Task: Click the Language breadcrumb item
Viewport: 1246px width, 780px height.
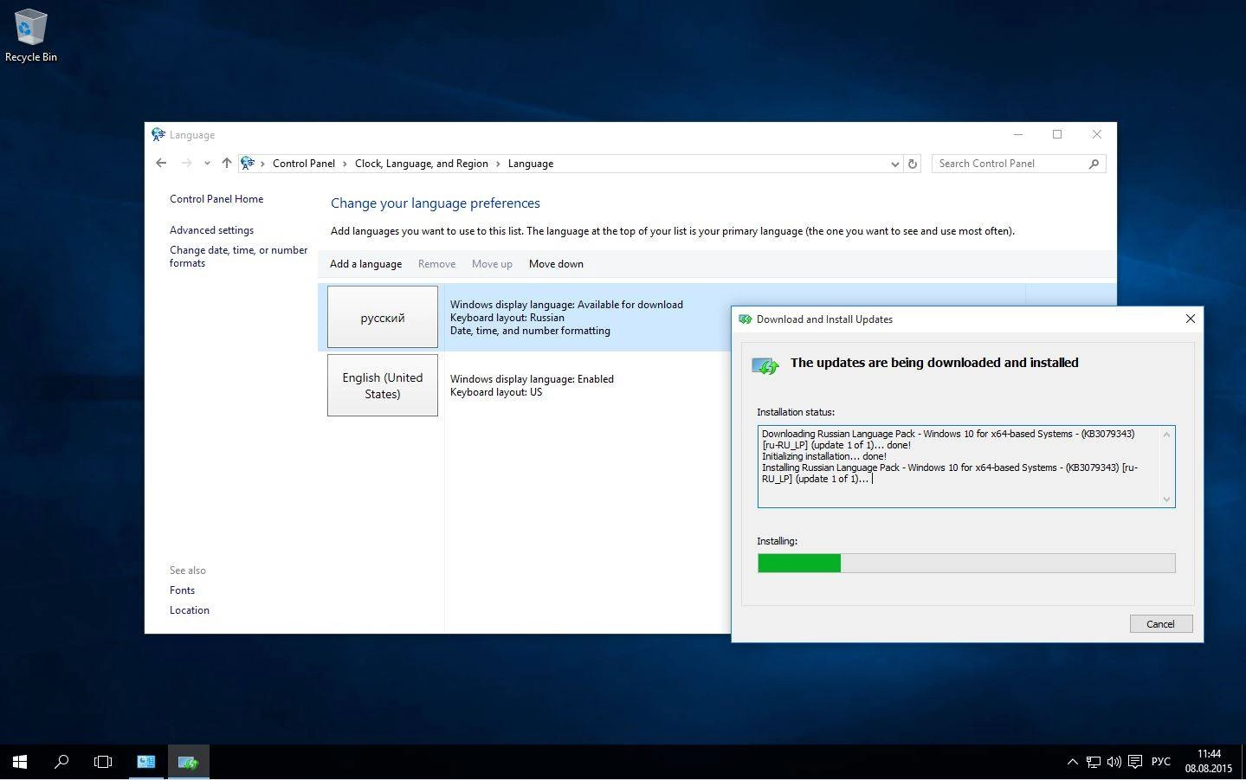Action: click(x=530, y=164)
